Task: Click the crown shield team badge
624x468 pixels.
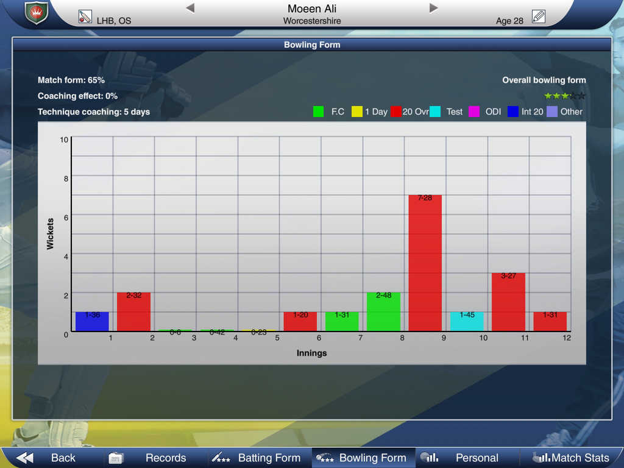Action: (36, 13)
